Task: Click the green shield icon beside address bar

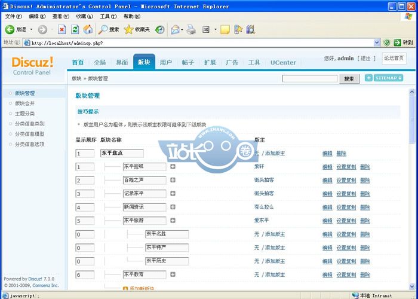Action: click(x=386, y=42)
